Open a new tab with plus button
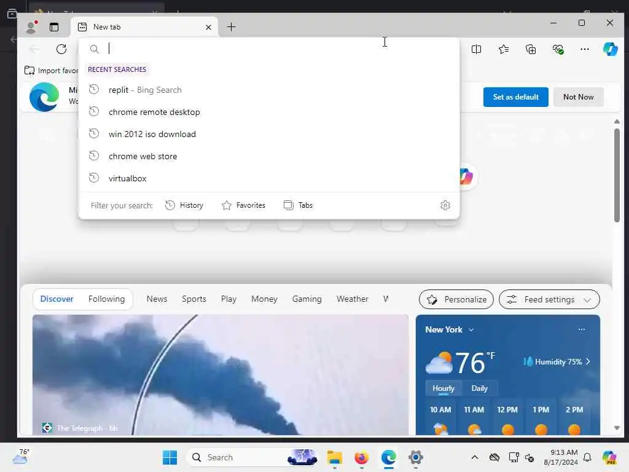The width and height of the screenshot is (629, 472). [231, 27]
